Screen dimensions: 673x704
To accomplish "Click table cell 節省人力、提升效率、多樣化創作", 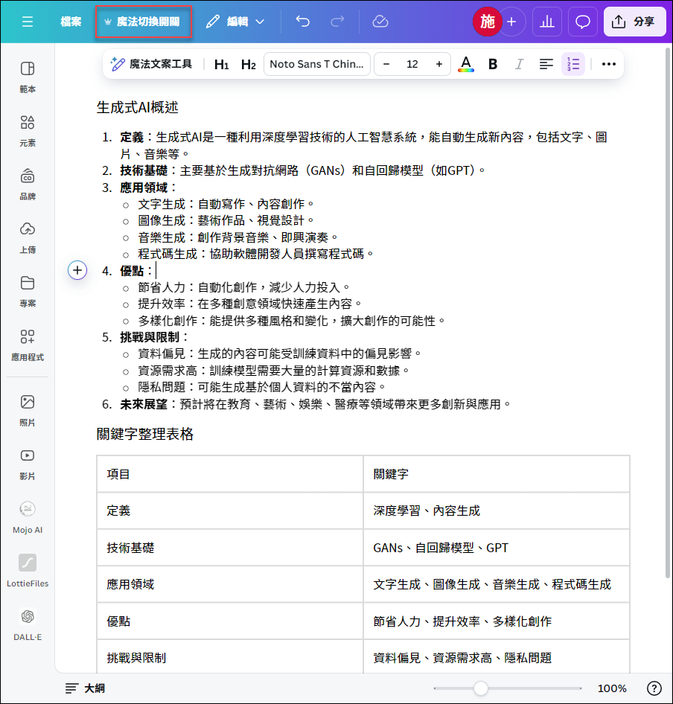I will 497,621.
